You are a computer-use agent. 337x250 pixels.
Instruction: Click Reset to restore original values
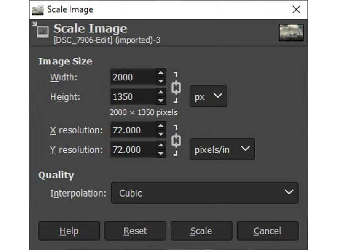tap(135, 231)
